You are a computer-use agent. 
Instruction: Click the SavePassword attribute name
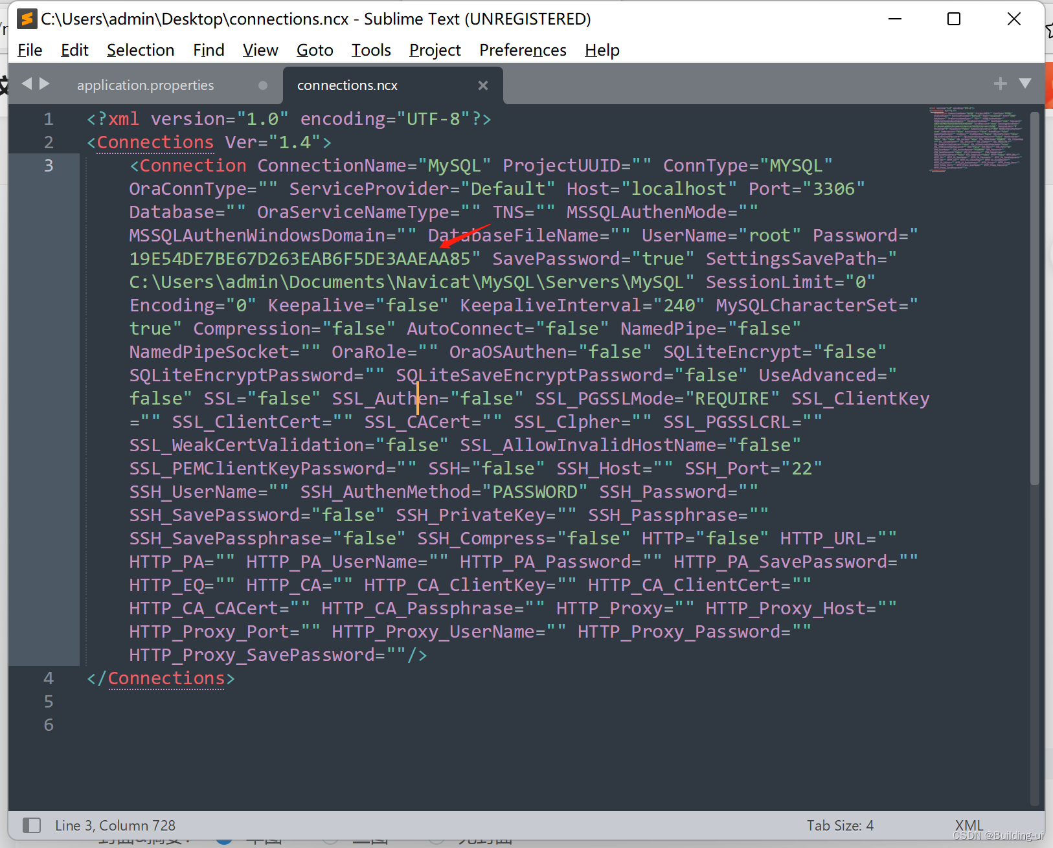pyautogui.click(x=556, y=259)
